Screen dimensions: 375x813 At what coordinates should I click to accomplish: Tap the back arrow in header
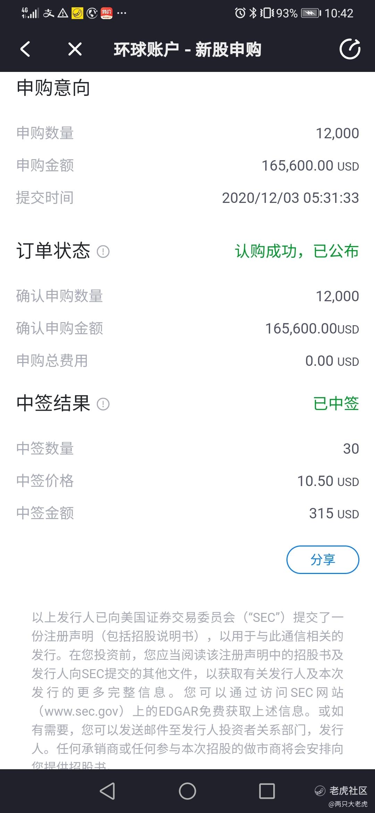pyautogui.click(x=25, y=49)
